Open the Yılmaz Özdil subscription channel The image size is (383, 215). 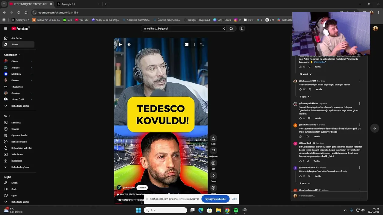(19, 99)
